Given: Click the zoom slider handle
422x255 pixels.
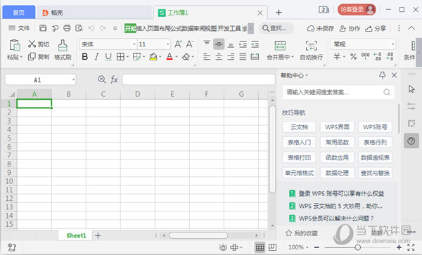Looking at the screenshot, I should click(x=357, y=247).
